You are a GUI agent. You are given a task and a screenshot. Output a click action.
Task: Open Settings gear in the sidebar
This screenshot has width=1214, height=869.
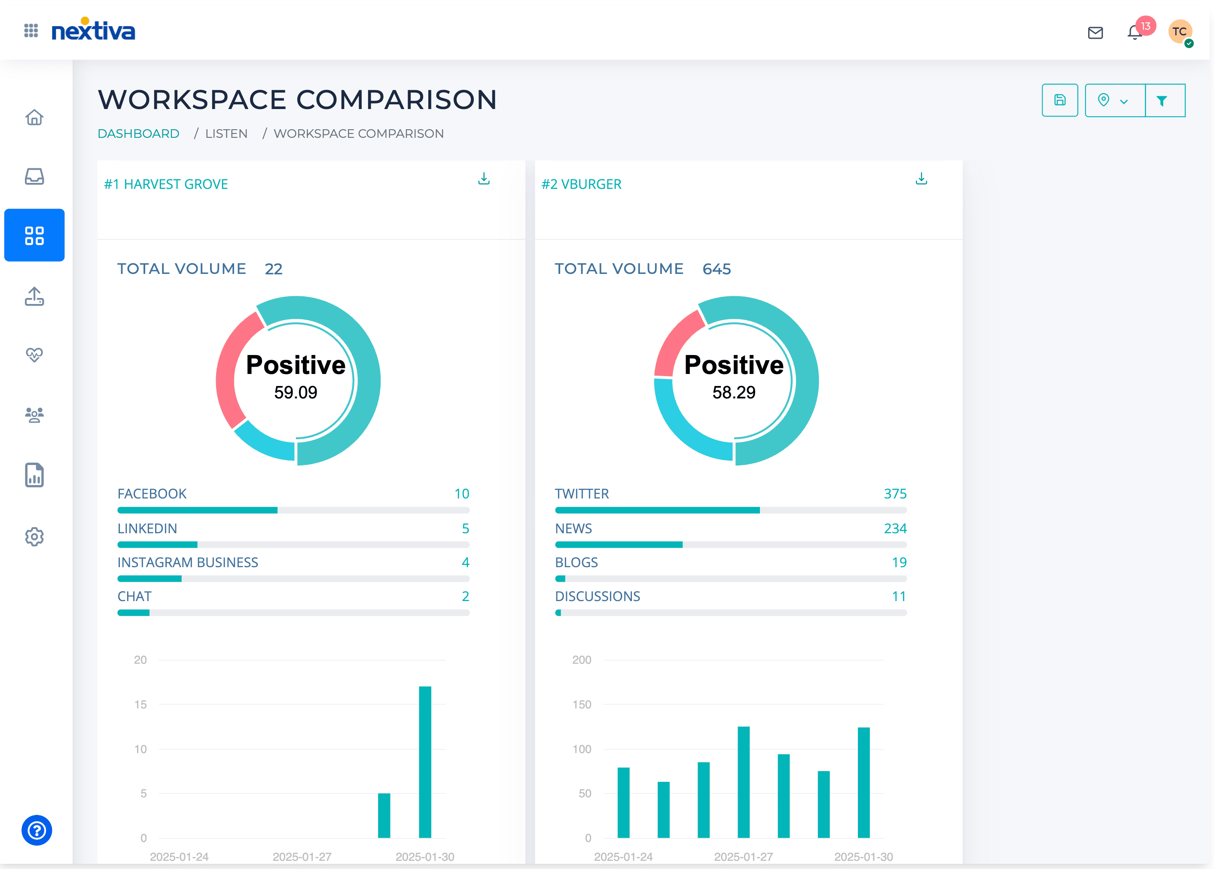pyautogui.click(x=34, y=537)
